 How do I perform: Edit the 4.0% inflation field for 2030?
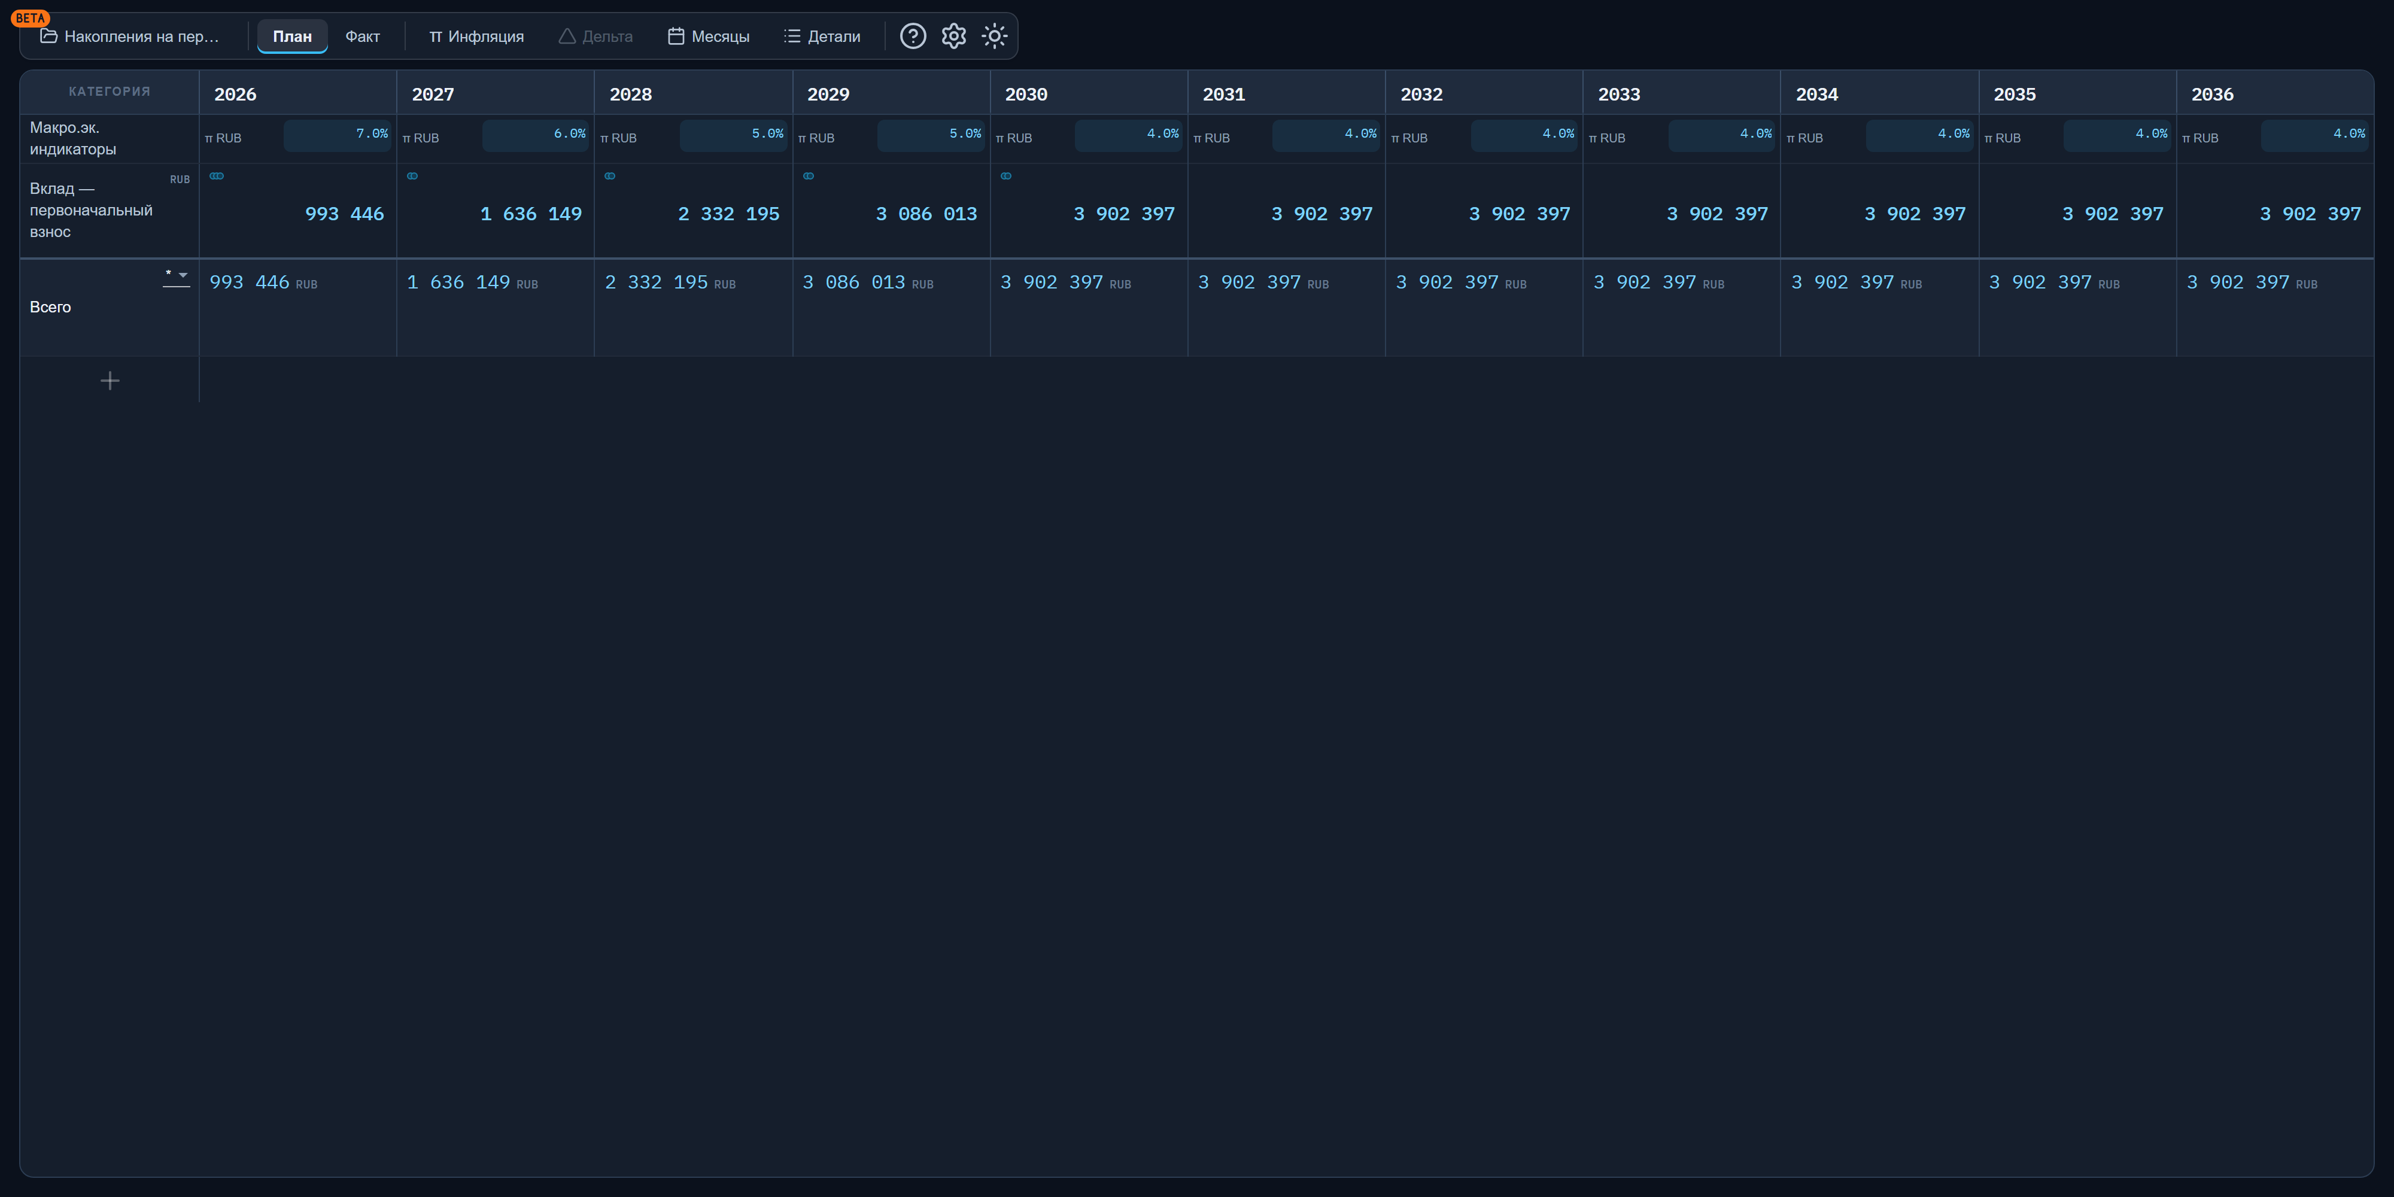pos(1129,136)
